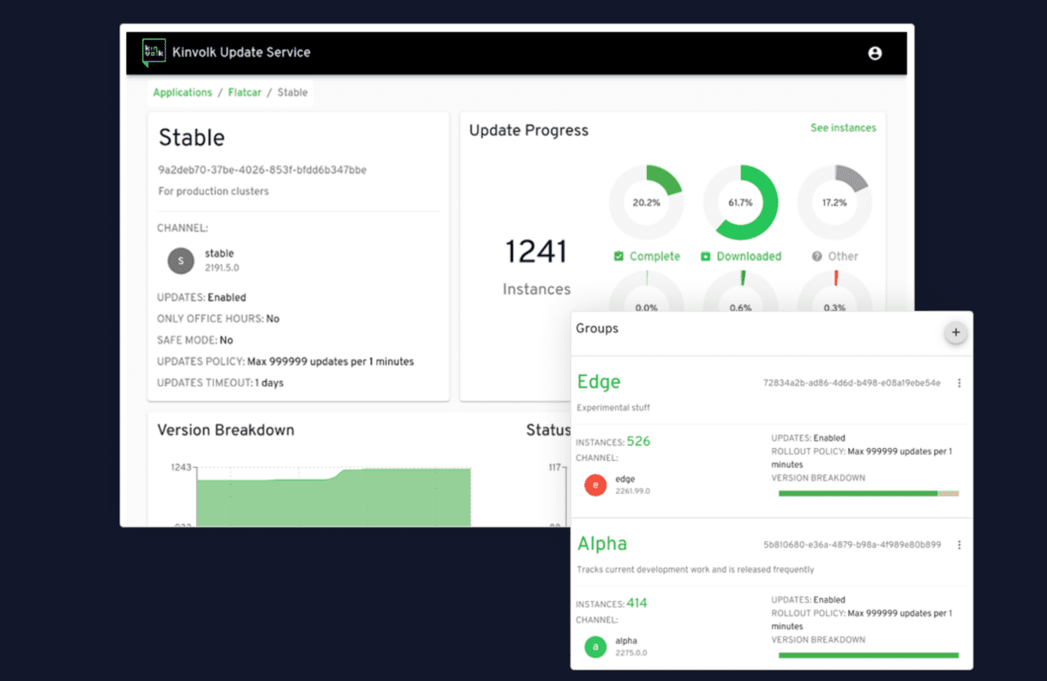Open the See instances link

click(x=843, y=128)
